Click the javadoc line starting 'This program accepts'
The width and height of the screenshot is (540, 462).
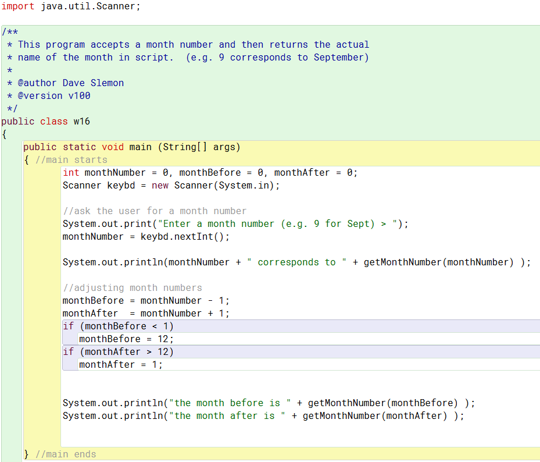(x=188, y=45)
